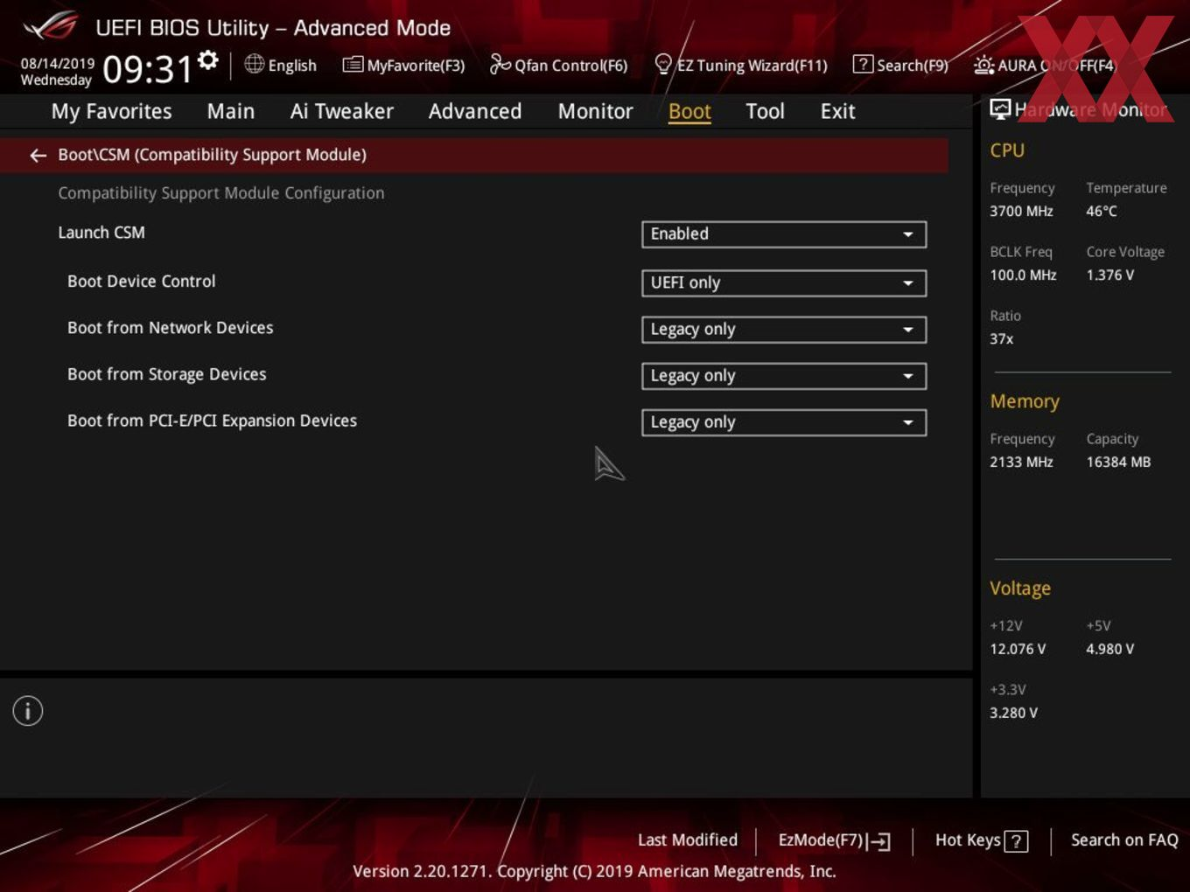Screen dimensions: 1190x892
Task: Select the Boot Device Control label
Action: pos(141,282)
